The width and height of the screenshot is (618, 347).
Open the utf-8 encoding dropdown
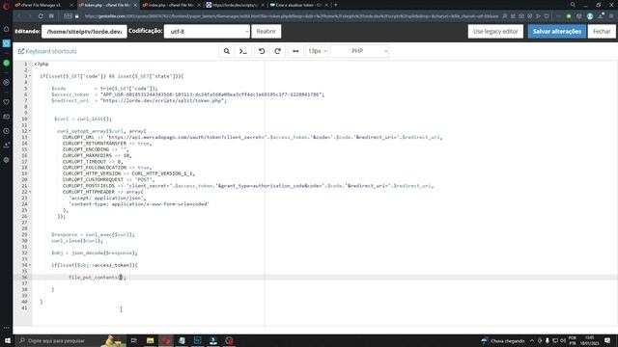click(x=207, y=32)
